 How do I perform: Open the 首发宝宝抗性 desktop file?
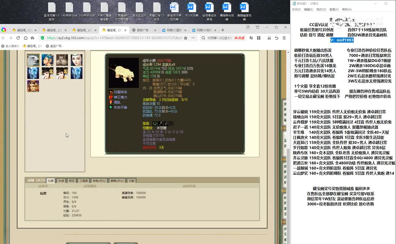pos(139,11)
